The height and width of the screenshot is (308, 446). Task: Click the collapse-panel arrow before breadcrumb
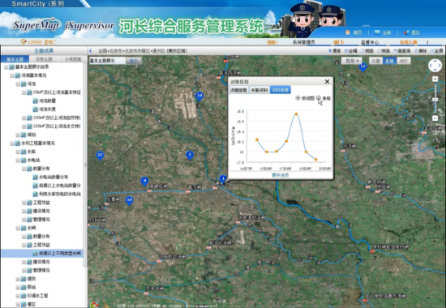pos(90,51)
